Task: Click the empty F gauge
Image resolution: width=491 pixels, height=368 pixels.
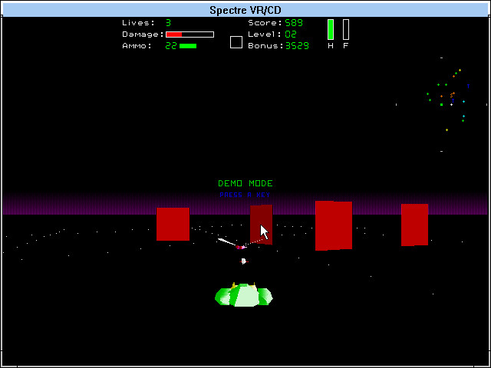Action: (x=346, y=29)
